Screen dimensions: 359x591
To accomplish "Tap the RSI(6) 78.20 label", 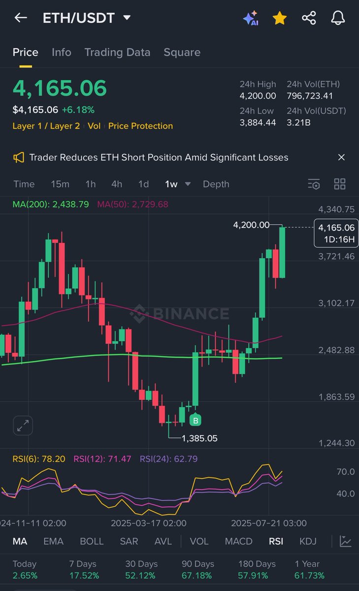I will [39, 459].
